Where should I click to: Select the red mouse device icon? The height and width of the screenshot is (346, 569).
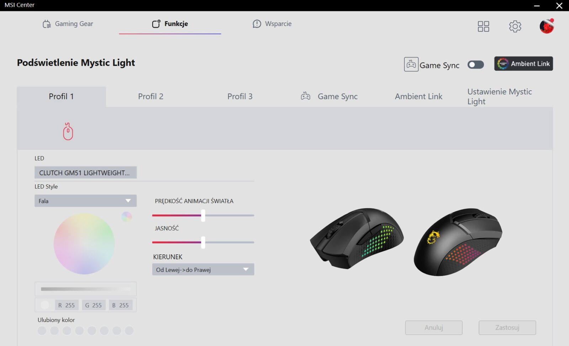click(x=68, y=131)
